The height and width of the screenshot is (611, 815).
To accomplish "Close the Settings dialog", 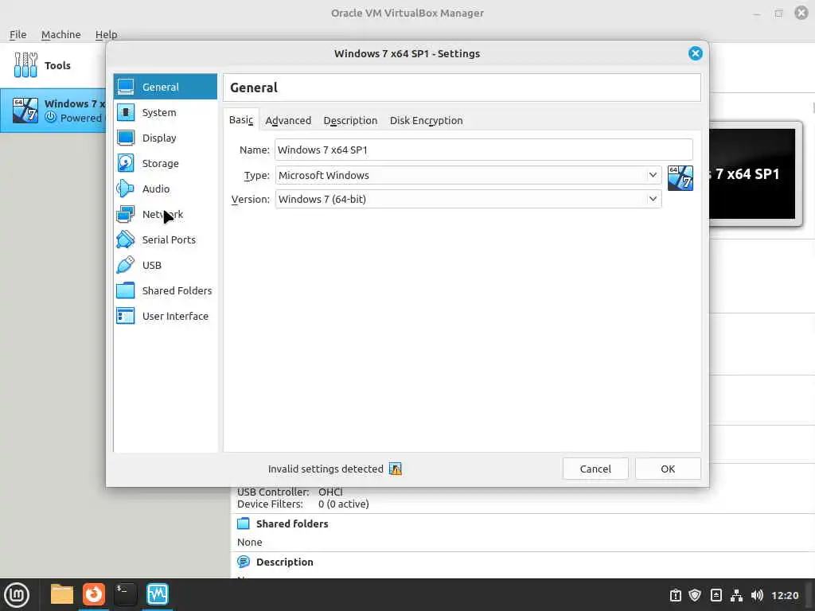I will pos(696,53).
